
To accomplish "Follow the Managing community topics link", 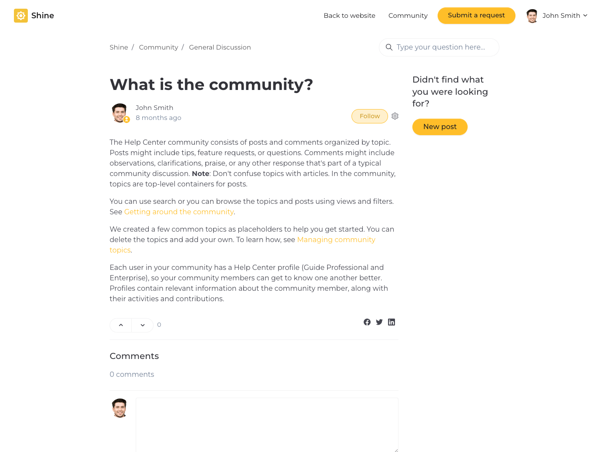I will [x=336, y=239].
